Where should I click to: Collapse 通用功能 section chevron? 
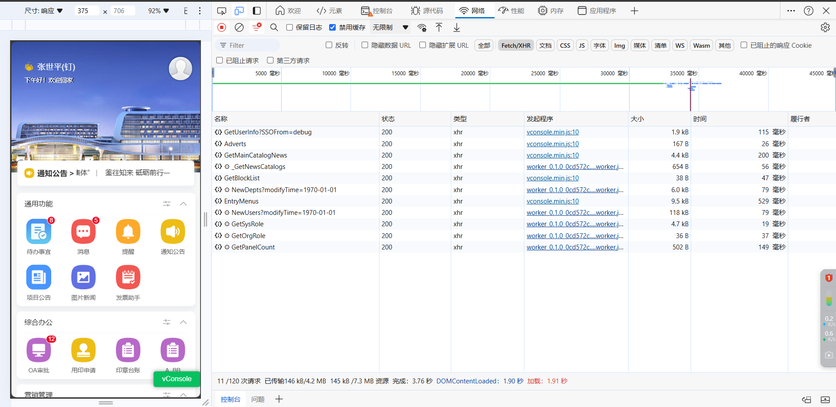pos(183,204)
